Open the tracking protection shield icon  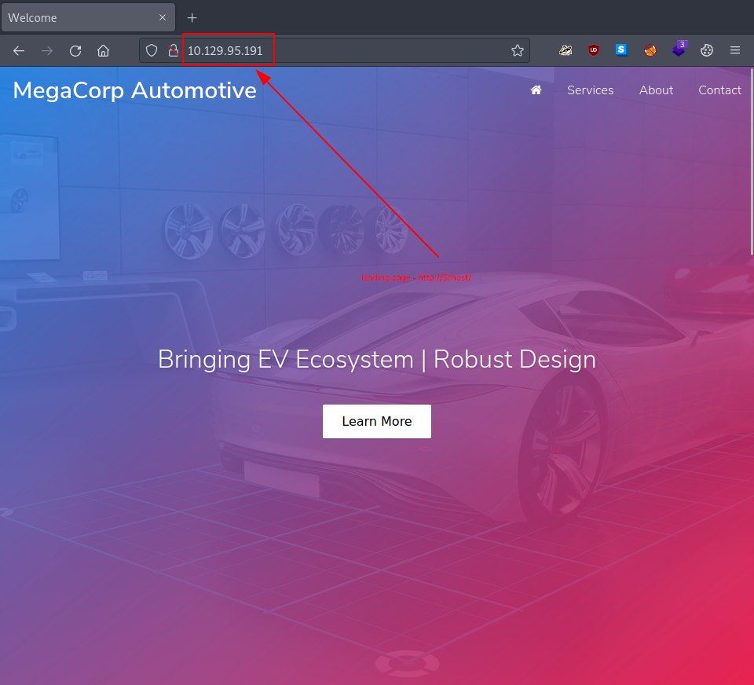[x=151, y=50]
